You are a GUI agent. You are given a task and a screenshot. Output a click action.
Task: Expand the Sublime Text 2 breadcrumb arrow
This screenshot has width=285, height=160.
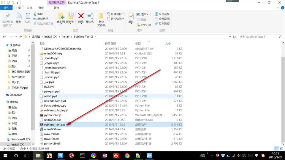point(95,37)
